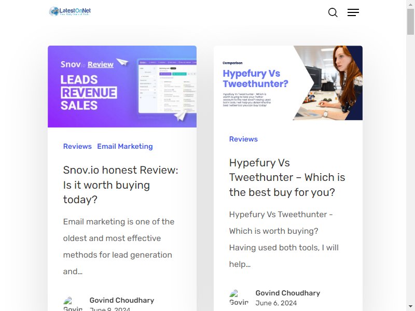Open the hamburger navigation menu

(353, 12)
